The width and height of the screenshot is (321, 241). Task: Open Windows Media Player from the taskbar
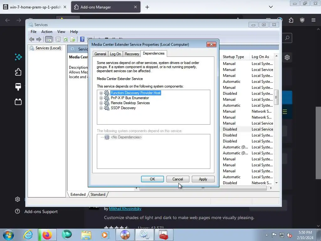[105, 235]
